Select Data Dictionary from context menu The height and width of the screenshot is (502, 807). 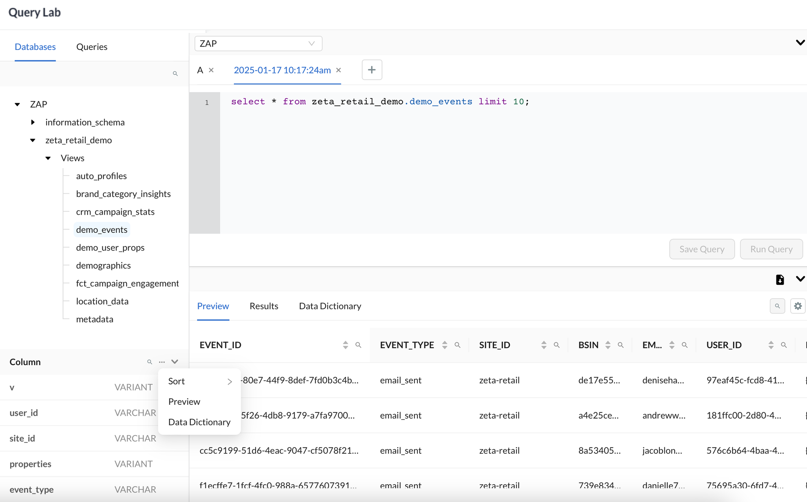pos(199,422)
